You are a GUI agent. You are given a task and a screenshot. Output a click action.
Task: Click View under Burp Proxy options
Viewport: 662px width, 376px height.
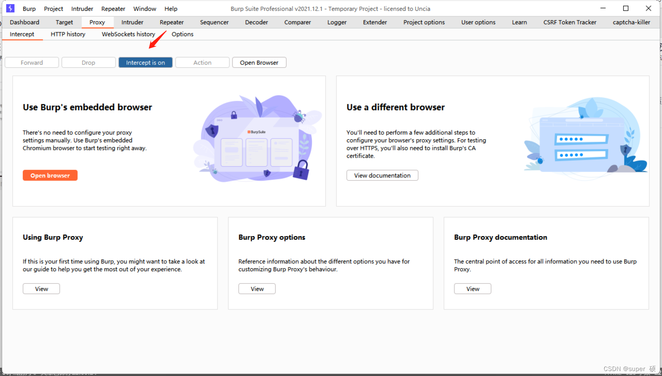257,289
